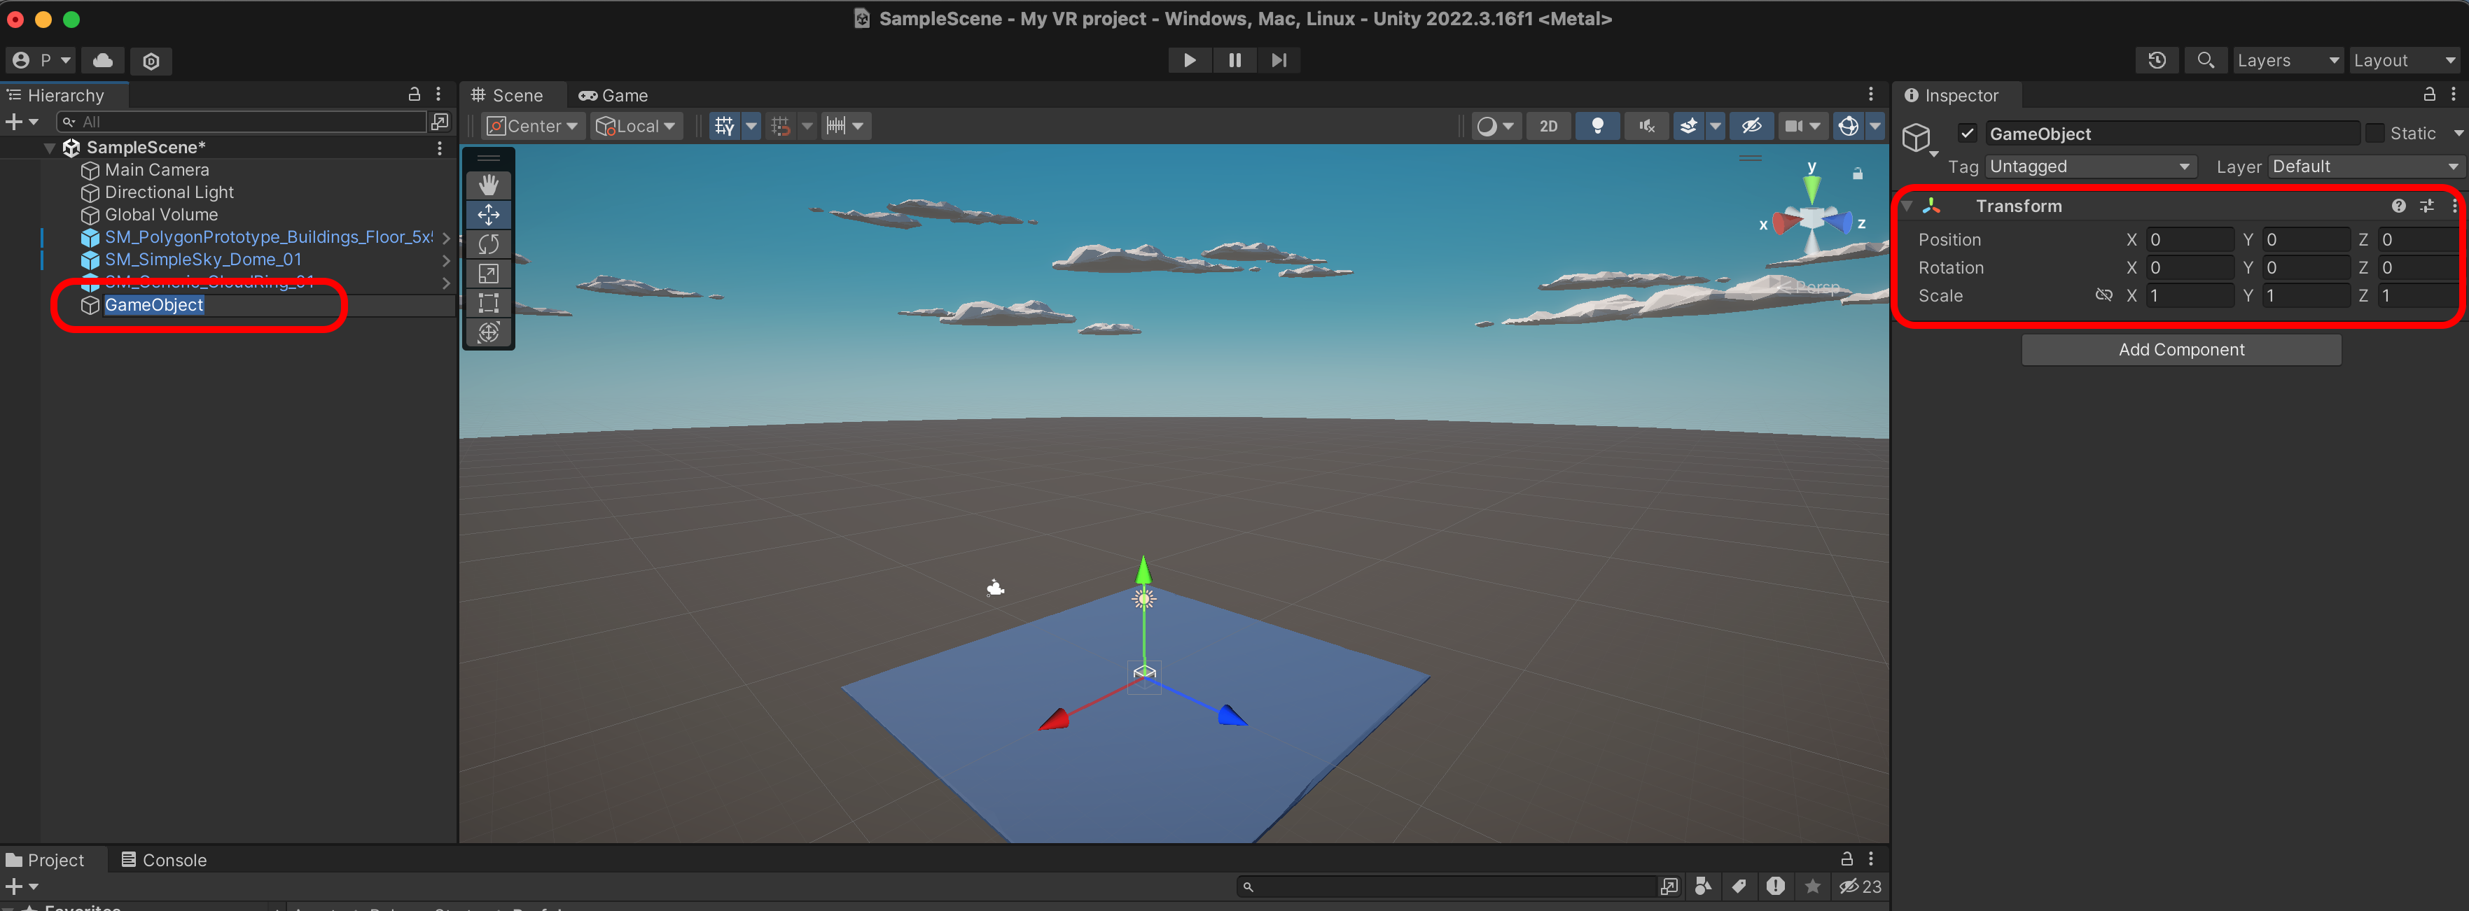Select the Hand view tool
Viewport: 2469px width, 911px height.
[489, 185]
